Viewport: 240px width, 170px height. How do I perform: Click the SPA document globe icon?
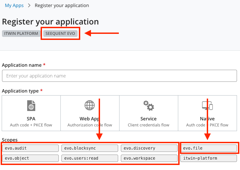[x=31, y=106]
